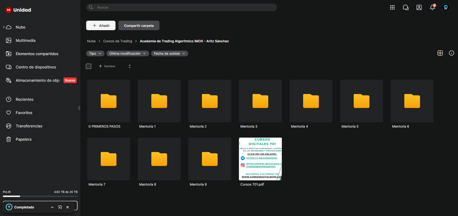Open Favoritos list
This screenshot has width=458, height=216.
(24, 112)
